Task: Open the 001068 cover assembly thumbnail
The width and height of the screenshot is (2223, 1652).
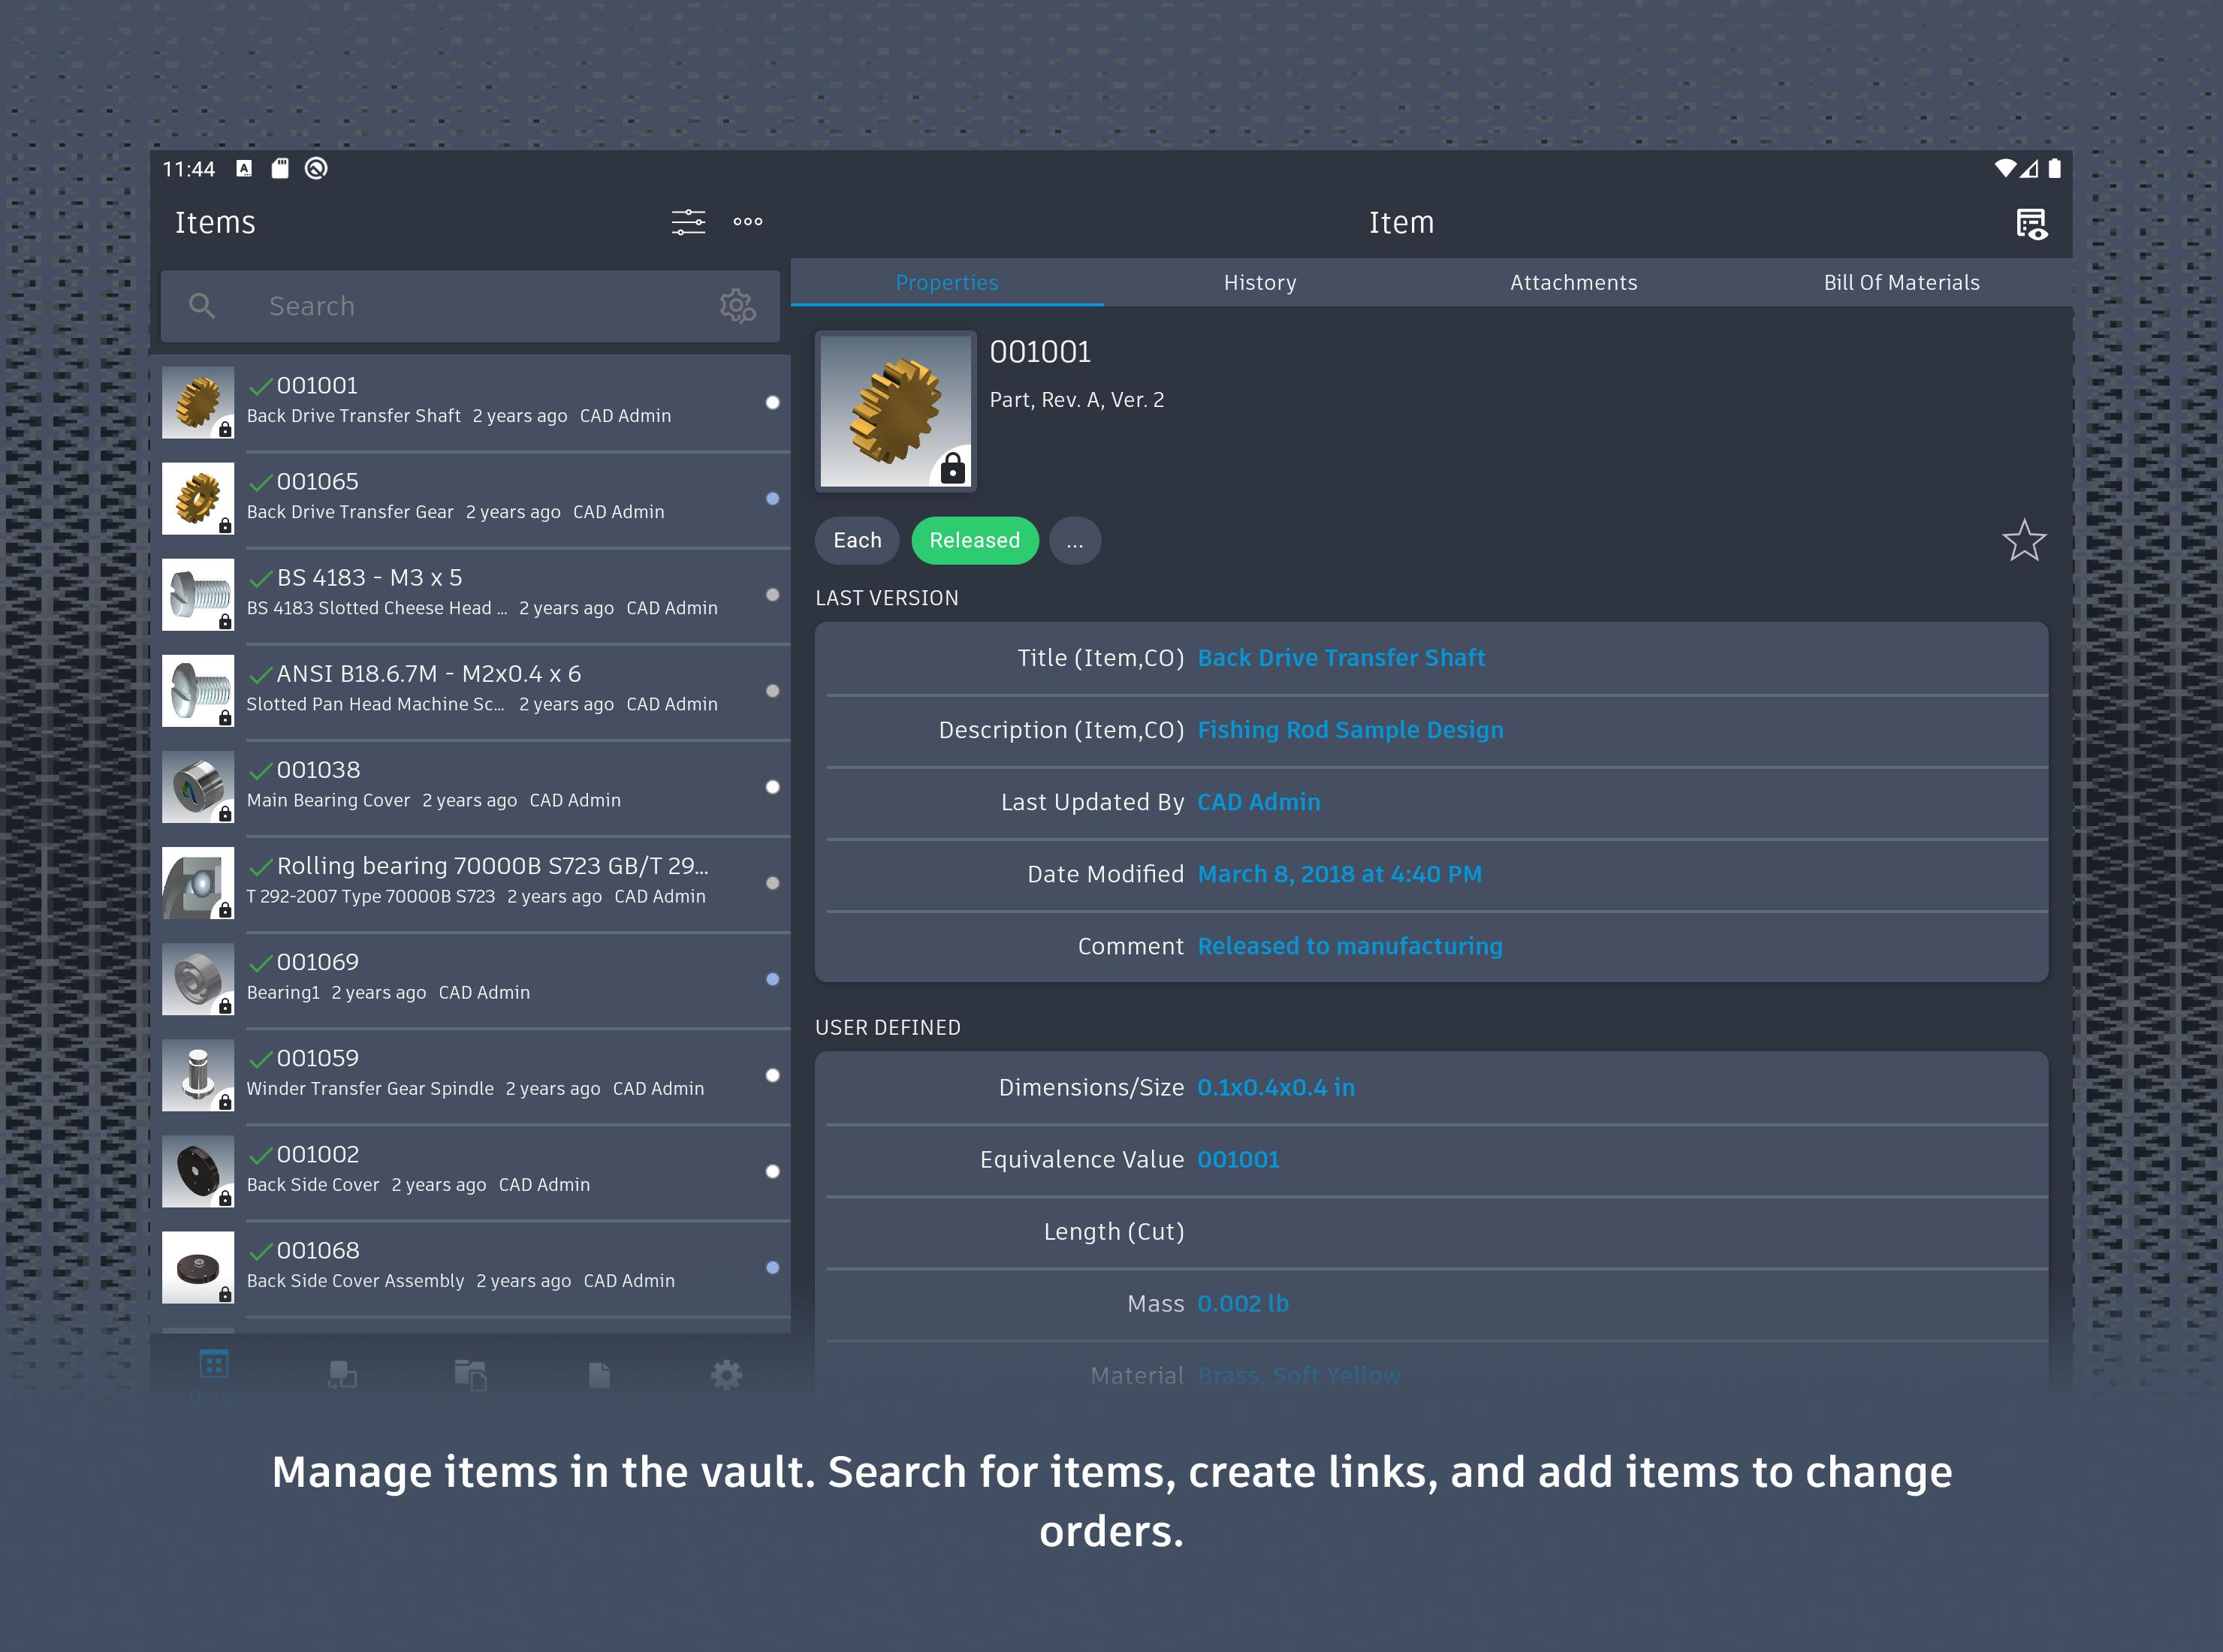Action: [x=198, y=1267]
